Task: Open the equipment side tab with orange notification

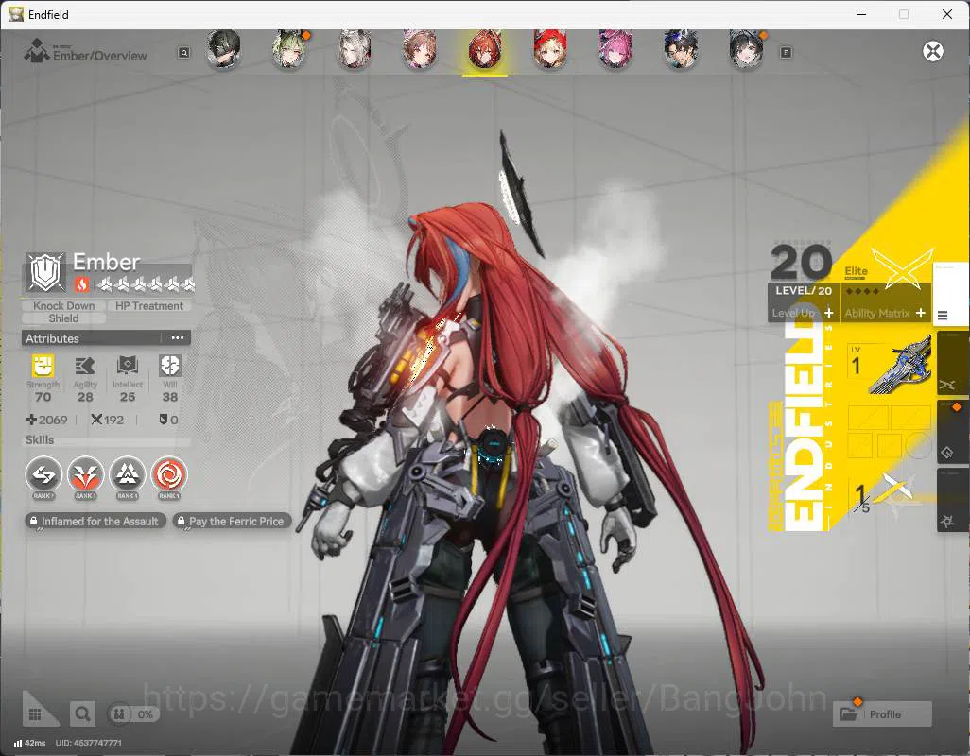Action: [951, 432]
